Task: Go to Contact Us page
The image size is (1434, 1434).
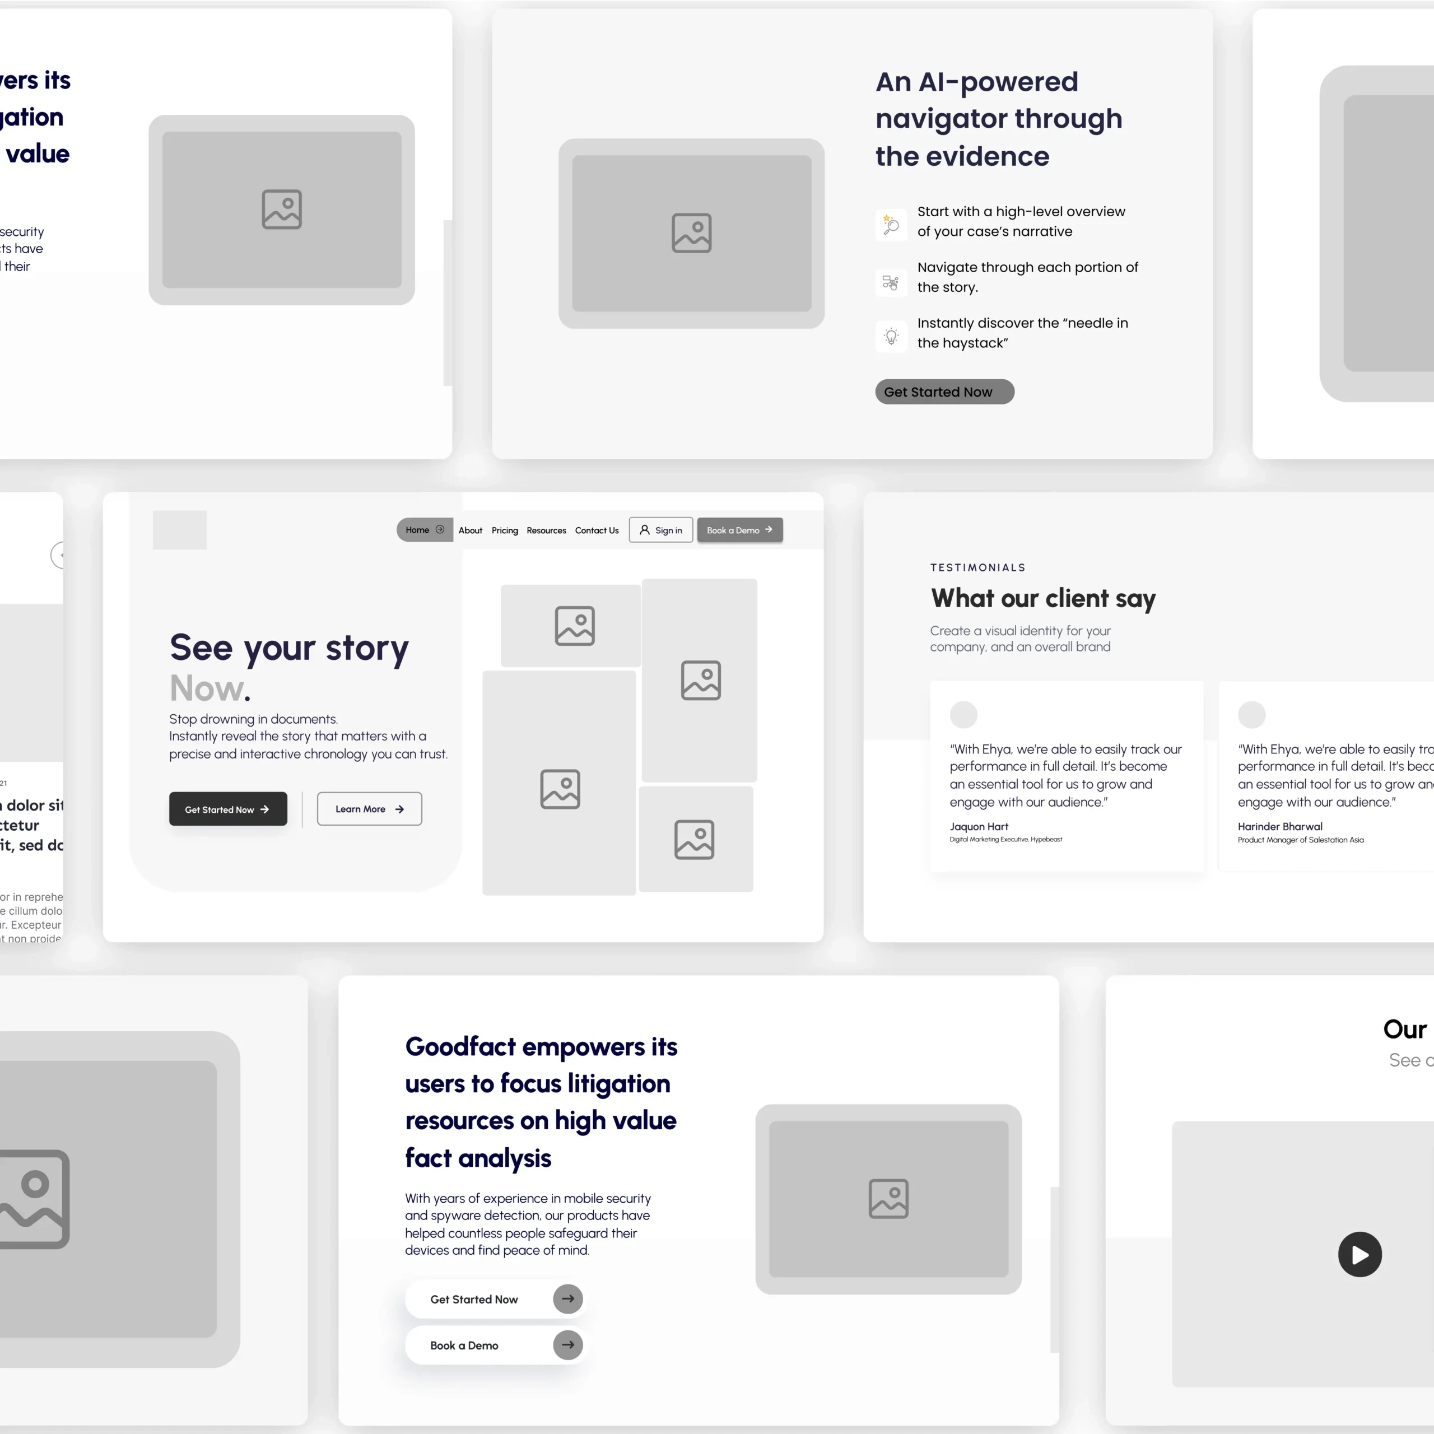Action: tap(597, 530)
